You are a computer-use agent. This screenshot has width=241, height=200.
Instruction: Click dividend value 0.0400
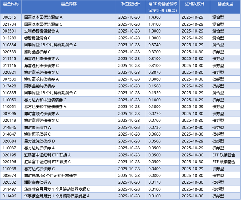coord(154,169)
